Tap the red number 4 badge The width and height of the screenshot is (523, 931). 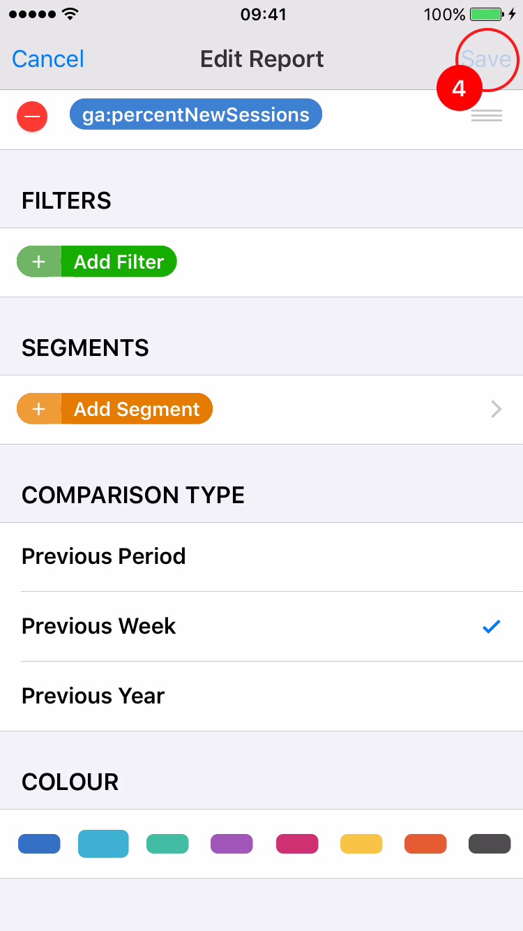(x=459, y=89)
